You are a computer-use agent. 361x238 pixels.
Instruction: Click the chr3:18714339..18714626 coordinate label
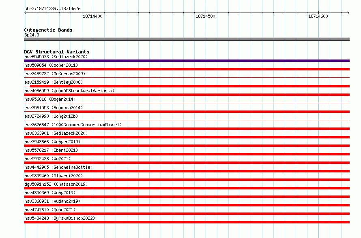[x=52, y=9]
